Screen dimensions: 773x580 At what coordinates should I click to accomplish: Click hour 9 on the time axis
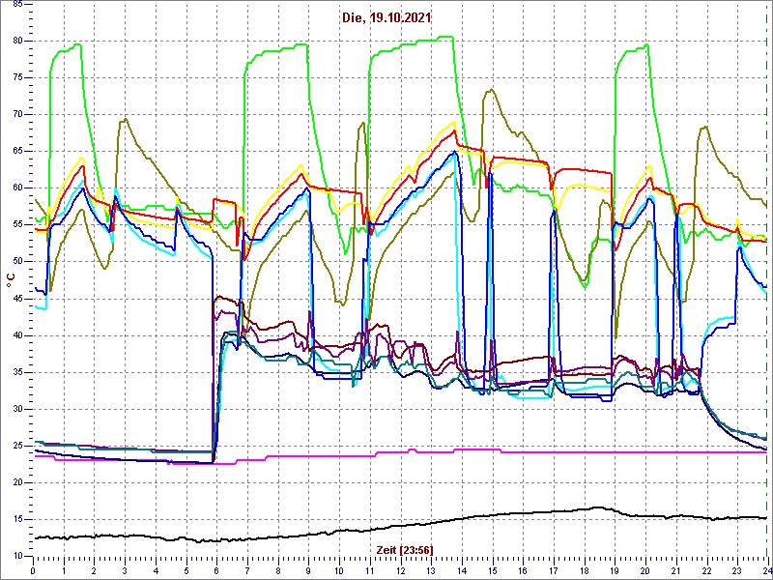(308, 571)
